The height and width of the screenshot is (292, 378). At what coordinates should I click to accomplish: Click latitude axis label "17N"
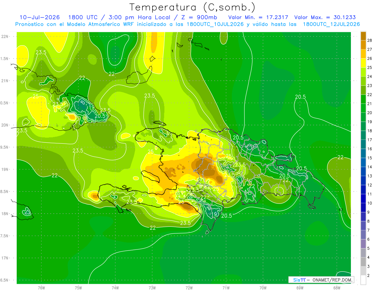[x=5, y=258]
